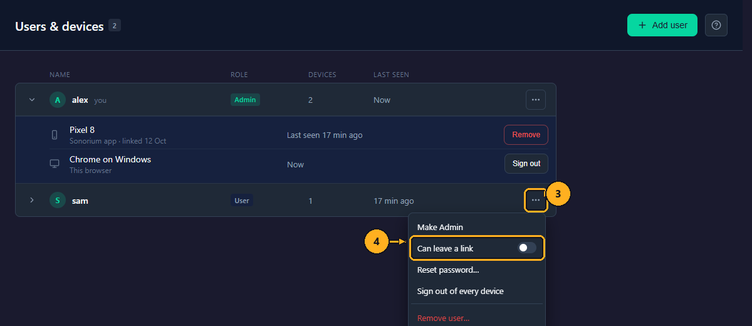This screenshot has width=752, height=326.
Task: Remove the Pixel 8 device
Action: [526, 135]
